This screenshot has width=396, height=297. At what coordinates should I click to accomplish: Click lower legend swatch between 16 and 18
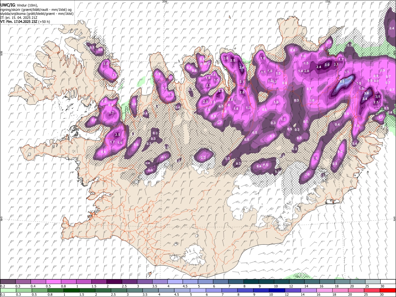[325, 291]
